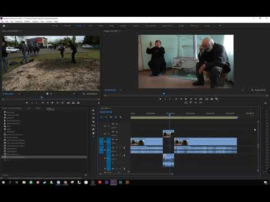270x202 pixels.
Task: Open File Explorer from taskbar
Action: point(24,182)
